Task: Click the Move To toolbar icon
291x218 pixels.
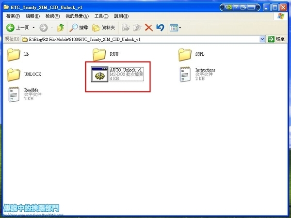Action: pos(126,28)
